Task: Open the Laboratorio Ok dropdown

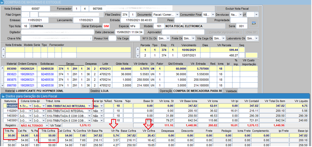Action: (x=257, y=38)
